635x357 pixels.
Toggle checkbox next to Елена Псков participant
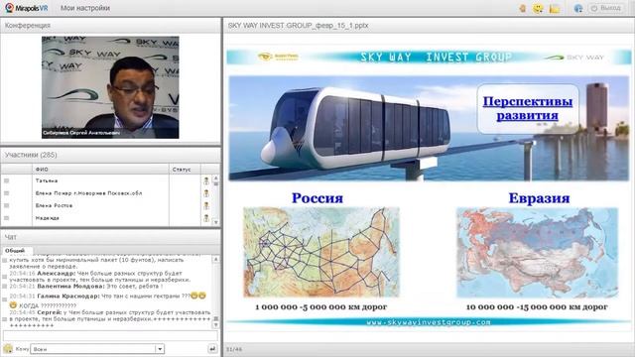coord(6,193)
